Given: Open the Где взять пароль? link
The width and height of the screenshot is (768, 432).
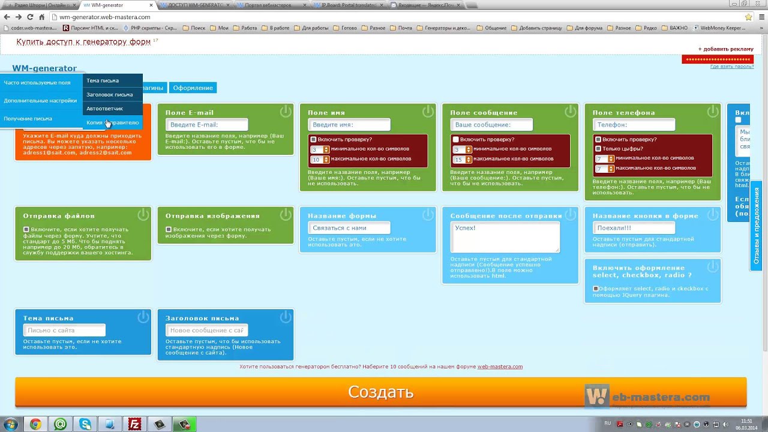Looking at the screenshot, I should (x=732, y=67).
